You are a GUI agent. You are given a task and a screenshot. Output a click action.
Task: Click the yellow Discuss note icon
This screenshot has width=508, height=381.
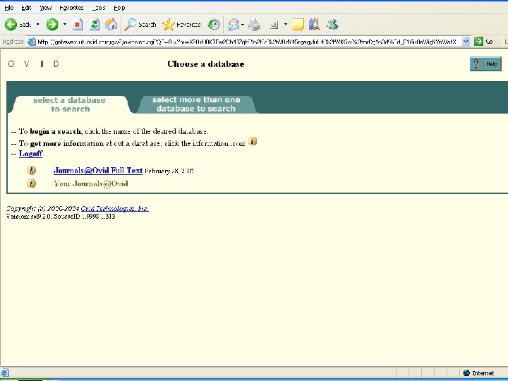tap(298, 24)
